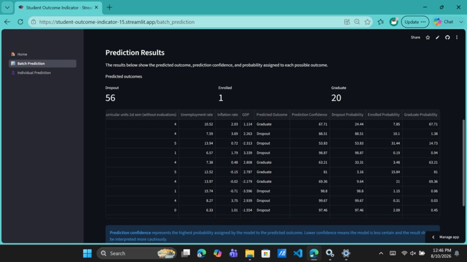Image resolution: width=467 pixels, height=262 pixels.
Task: Reload the page
Action: pos(20,22)
